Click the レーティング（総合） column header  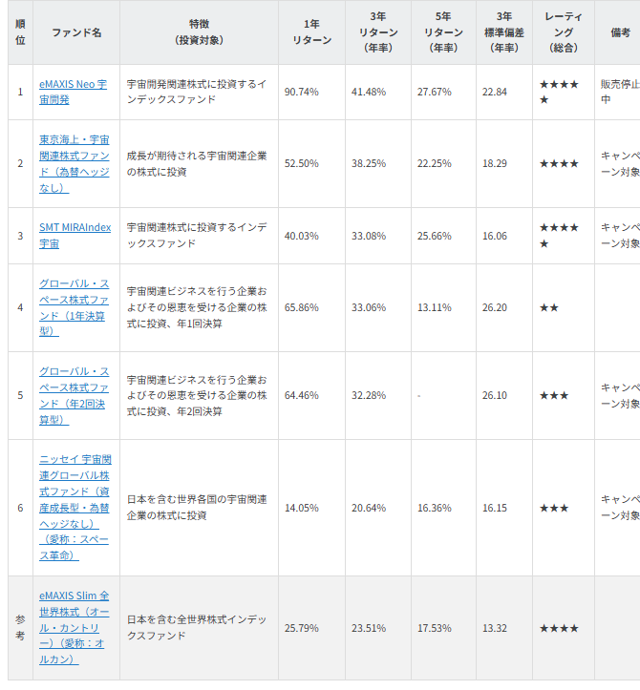click(x=564, y=32)
